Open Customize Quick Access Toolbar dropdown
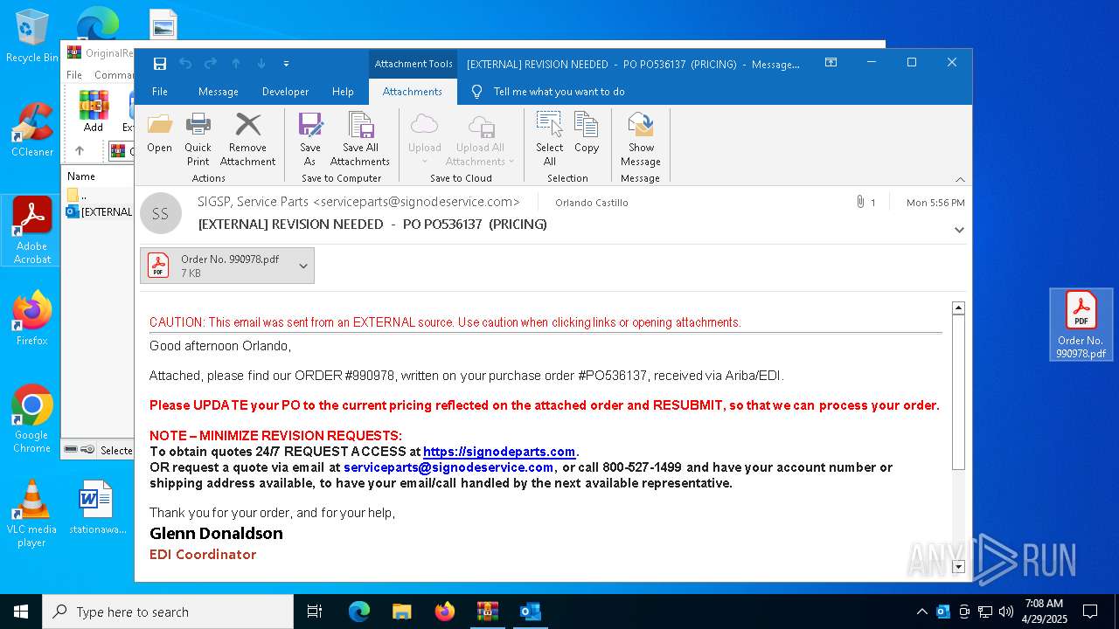1119x629 pixels. pyautogui.click(x=286, y=64)
